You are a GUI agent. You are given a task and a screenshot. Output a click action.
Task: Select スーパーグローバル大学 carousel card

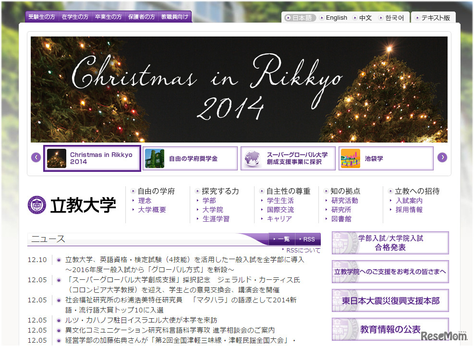click(288, 158)
